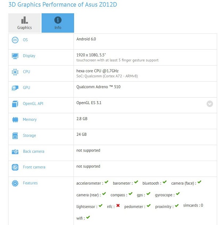Click the gps green checkmark
This screenshot has height=225, width=219.
pyautogui.click(x=148, y=194)
